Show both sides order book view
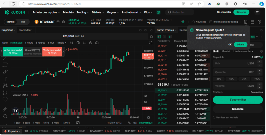The height and width of the screenshot is (135, 266). coord(159,37)
